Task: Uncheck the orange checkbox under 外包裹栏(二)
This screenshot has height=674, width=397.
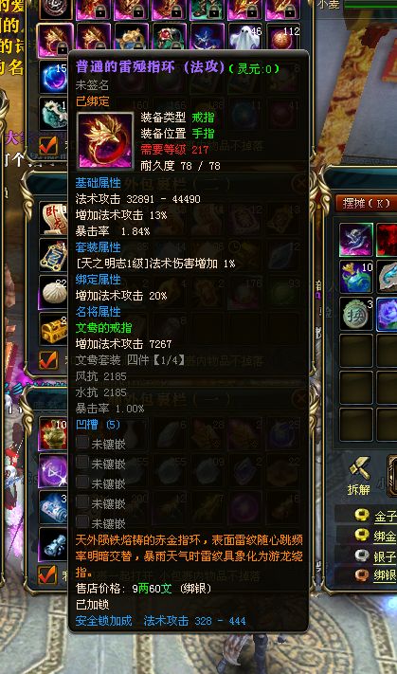Action: coord(48,360)
